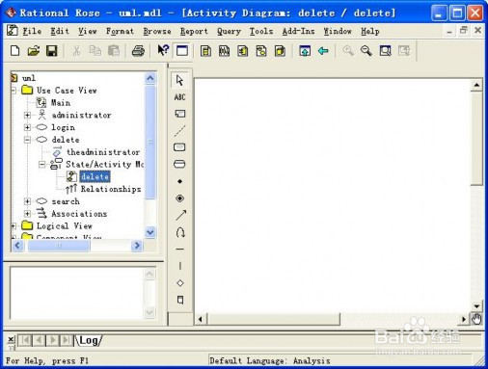Select the uml root node
This screenshot has height=369, width=488.
point(29,78)
